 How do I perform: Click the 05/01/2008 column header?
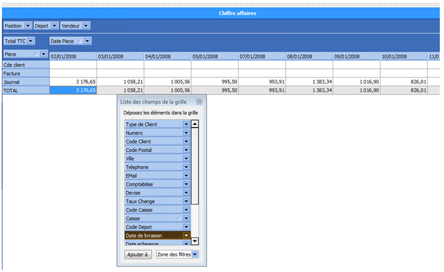click(215, 56)
